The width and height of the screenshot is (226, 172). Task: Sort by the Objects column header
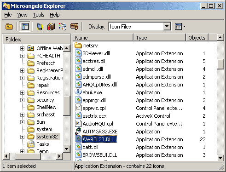point(197,38)
